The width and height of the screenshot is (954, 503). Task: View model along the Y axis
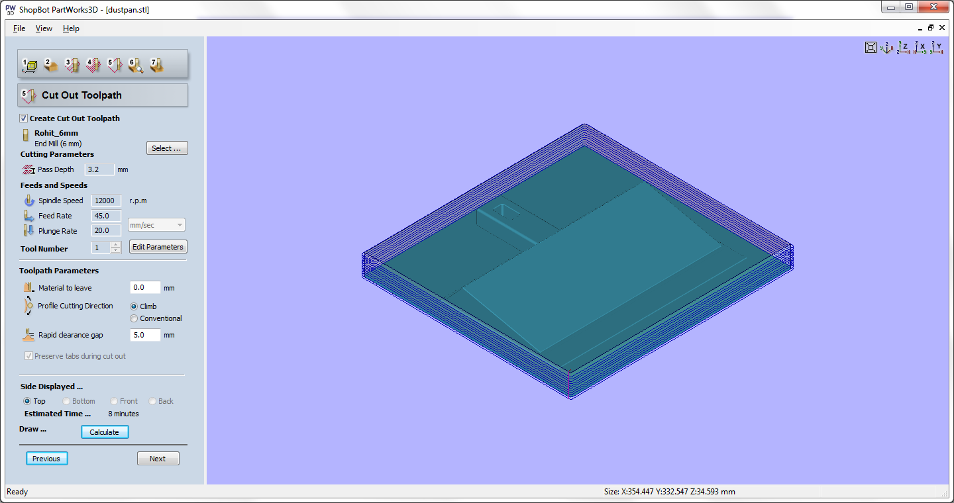click(x=937, y=48)
